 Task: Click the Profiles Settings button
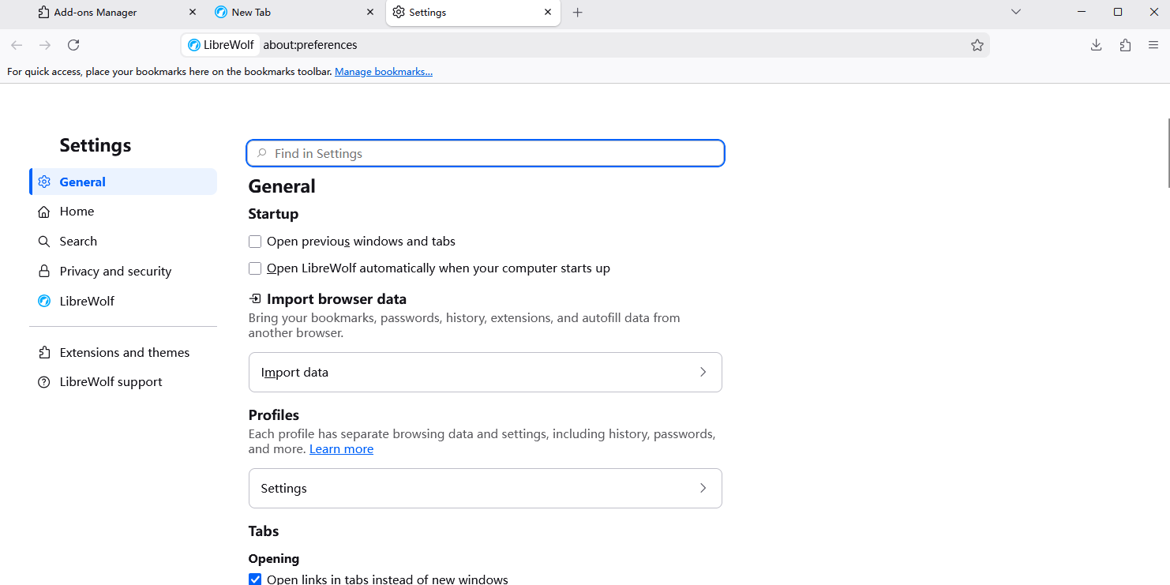coord(486,488)
